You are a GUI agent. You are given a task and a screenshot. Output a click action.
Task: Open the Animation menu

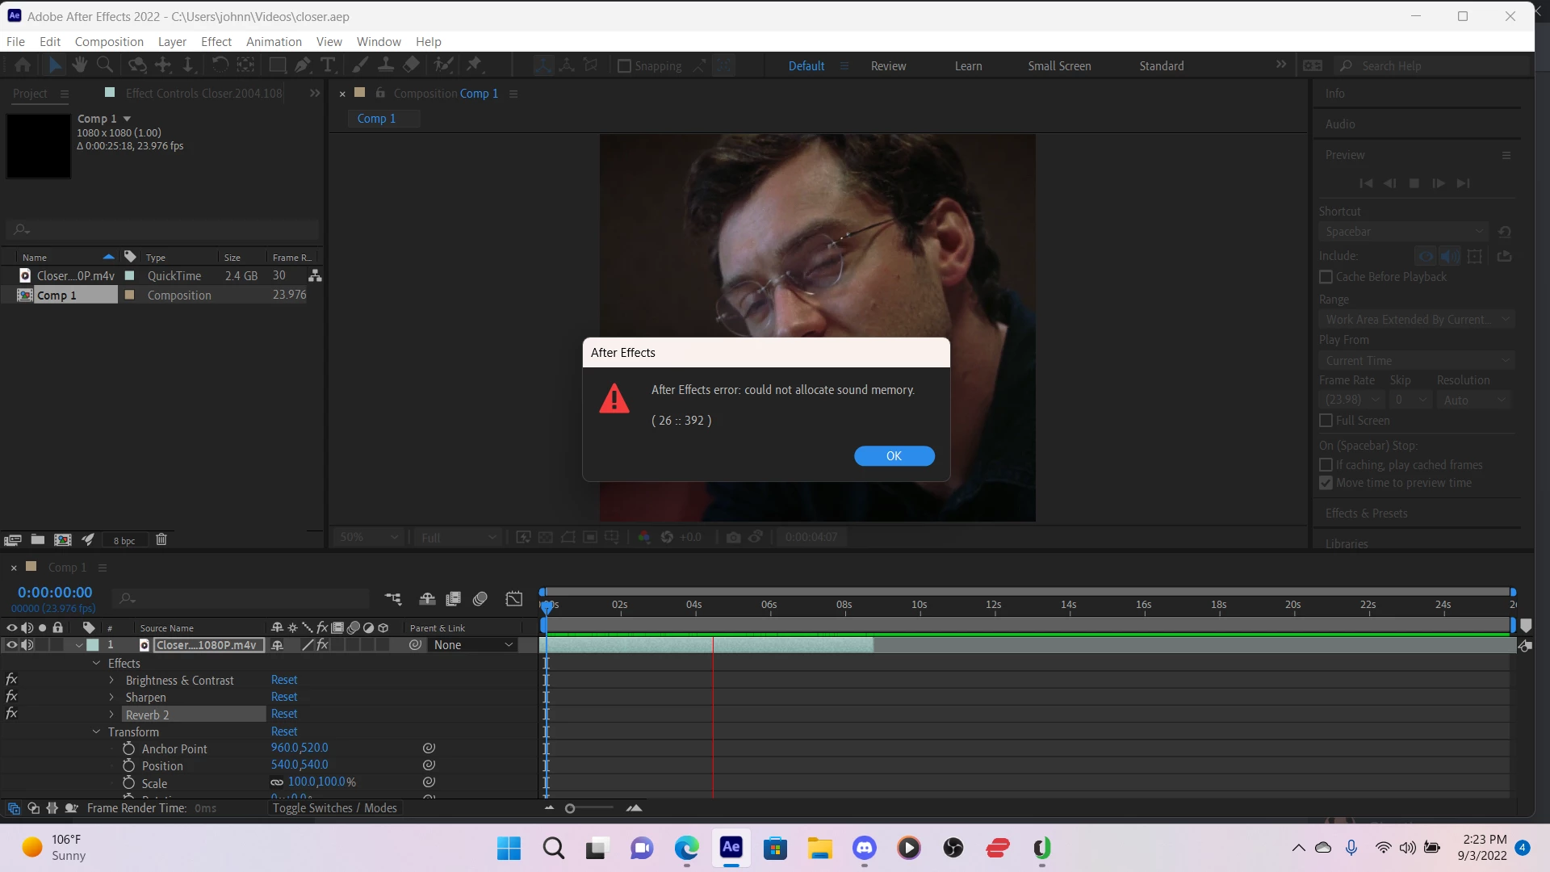pyautogui.click(x=274, y=41)
